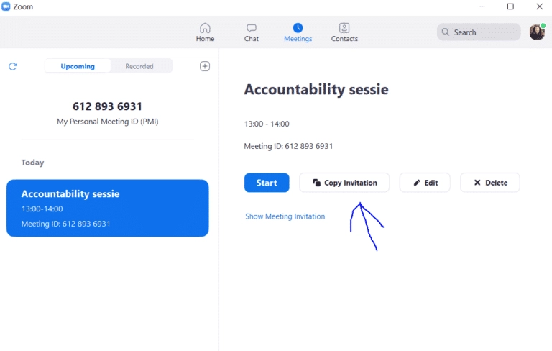Select the Accountability sessie meeting card
Image resolution: width=552 pixels, height=351 pixels.
[x=108, y=208]
